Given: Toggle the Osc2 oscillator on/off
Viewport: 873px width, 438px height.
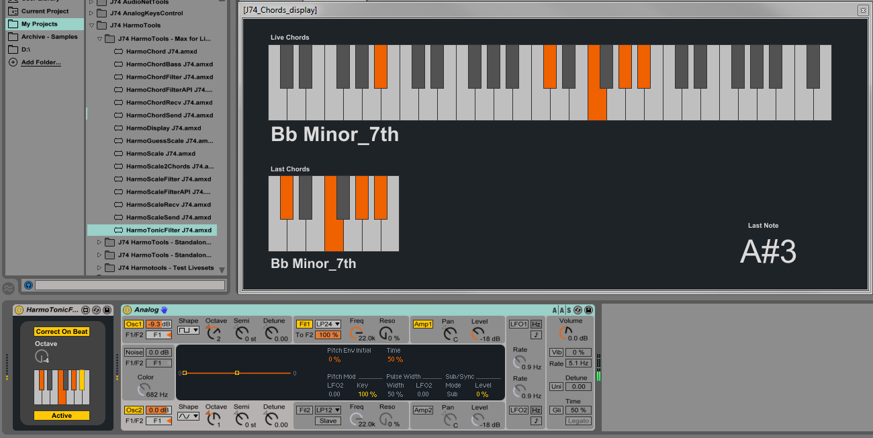Looking at the screenshot, I should pyautogui.click(x=134, y=410).
